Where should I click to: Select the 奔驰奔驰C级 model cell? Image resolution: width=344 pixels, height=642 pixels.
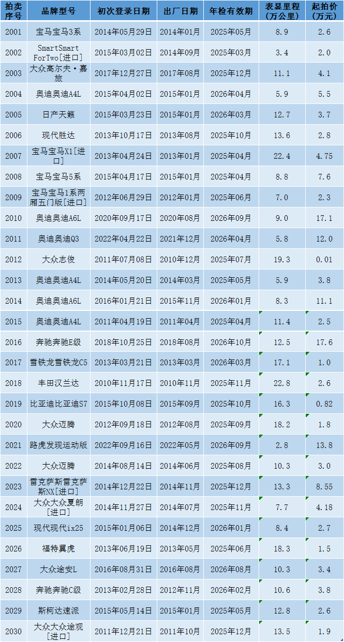click(58, 590)
